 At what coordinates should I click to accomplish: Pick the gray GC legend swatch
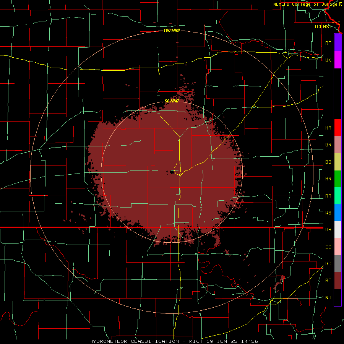338,263
